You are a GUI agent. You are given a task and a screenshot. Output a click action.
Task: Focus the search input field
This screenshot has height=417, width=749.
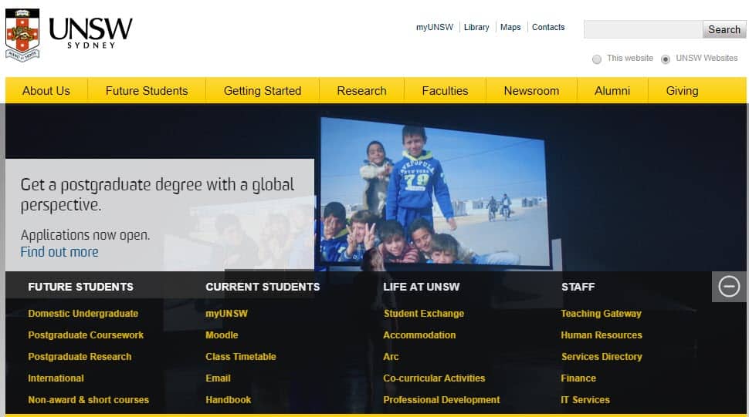643,29
